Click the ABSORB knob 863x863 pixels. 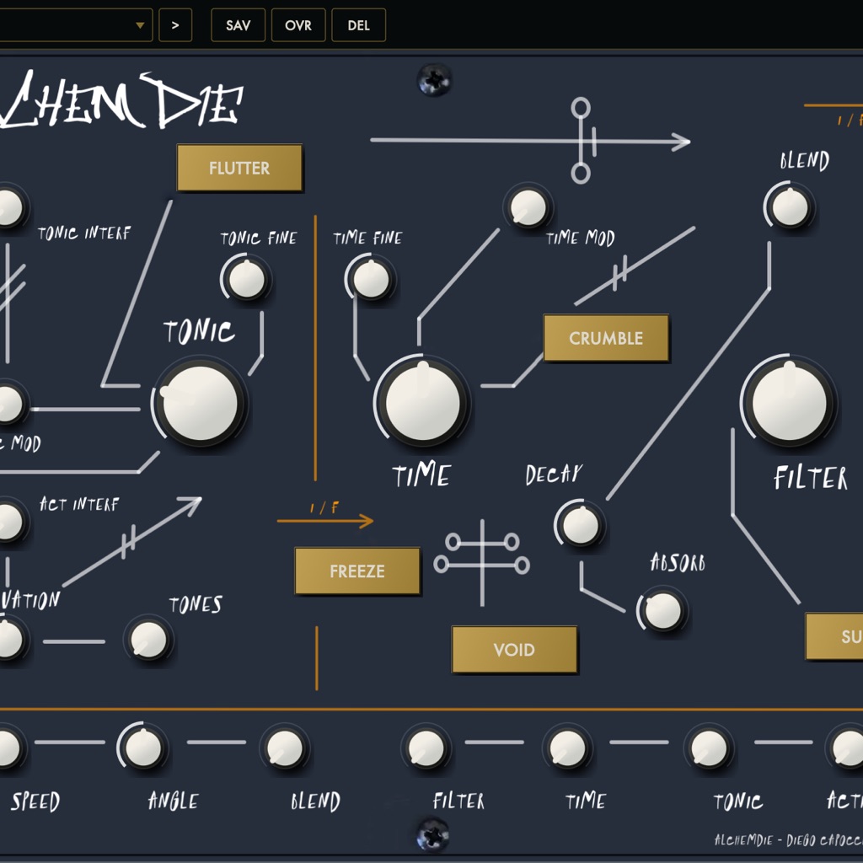[662, 610]
